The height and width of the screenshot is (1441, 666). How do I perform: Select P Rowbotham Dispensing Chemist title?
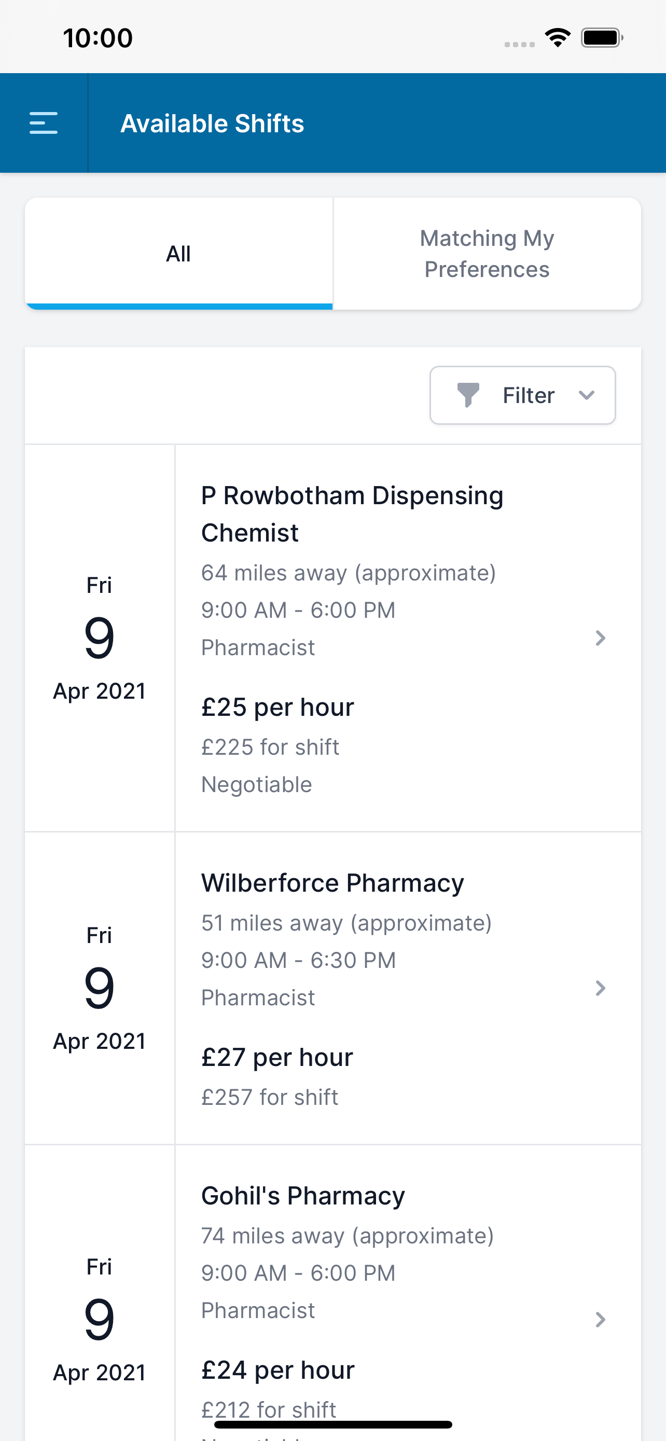352,514
